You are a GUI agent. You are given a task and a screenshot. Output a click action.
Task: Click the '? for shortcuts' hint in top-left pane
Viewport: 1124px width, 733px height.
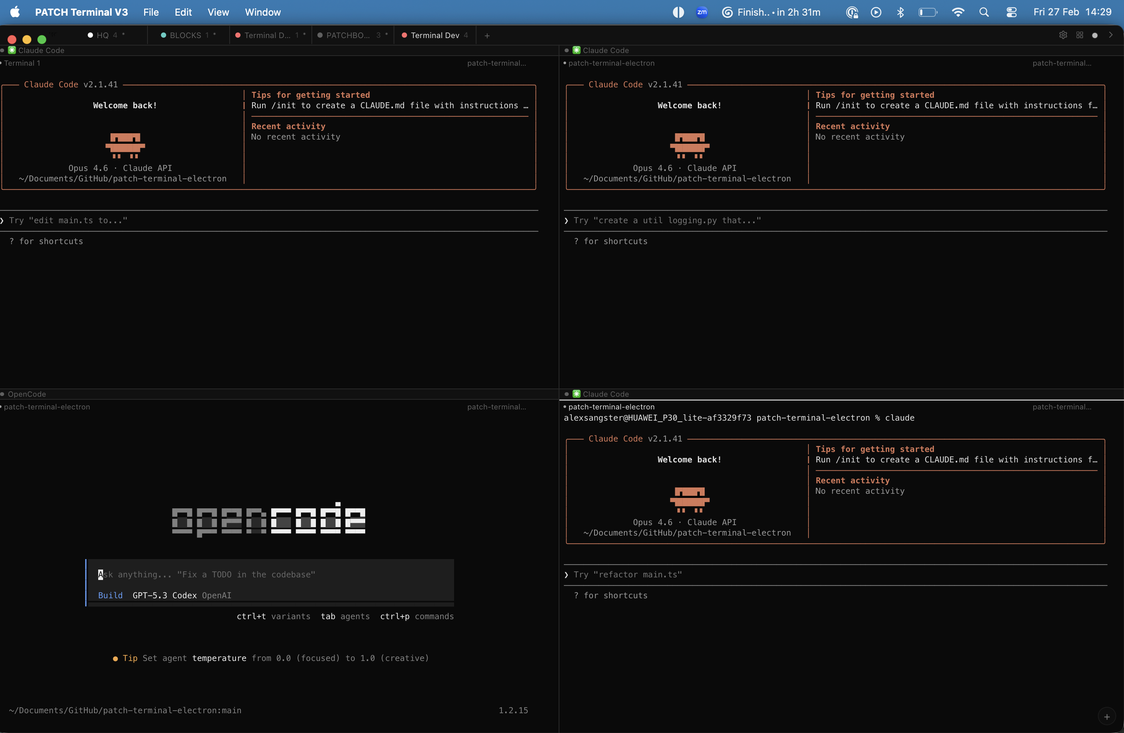pyautogui.click(x=46, y=241)
